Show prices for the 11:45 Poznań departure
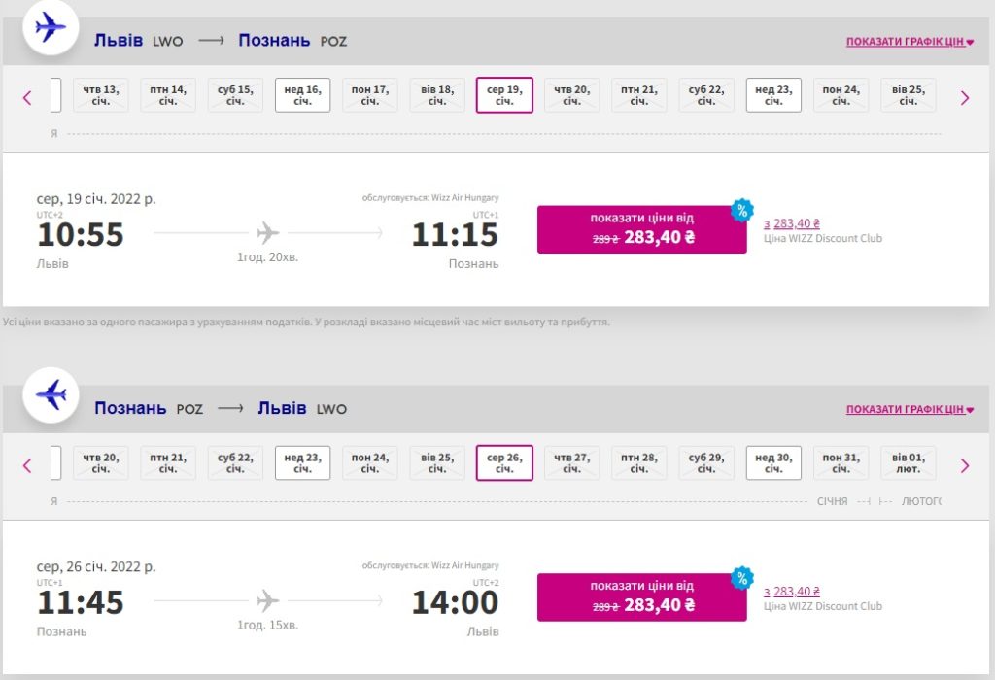The image size is (995, 680). (x=641, y=596)
